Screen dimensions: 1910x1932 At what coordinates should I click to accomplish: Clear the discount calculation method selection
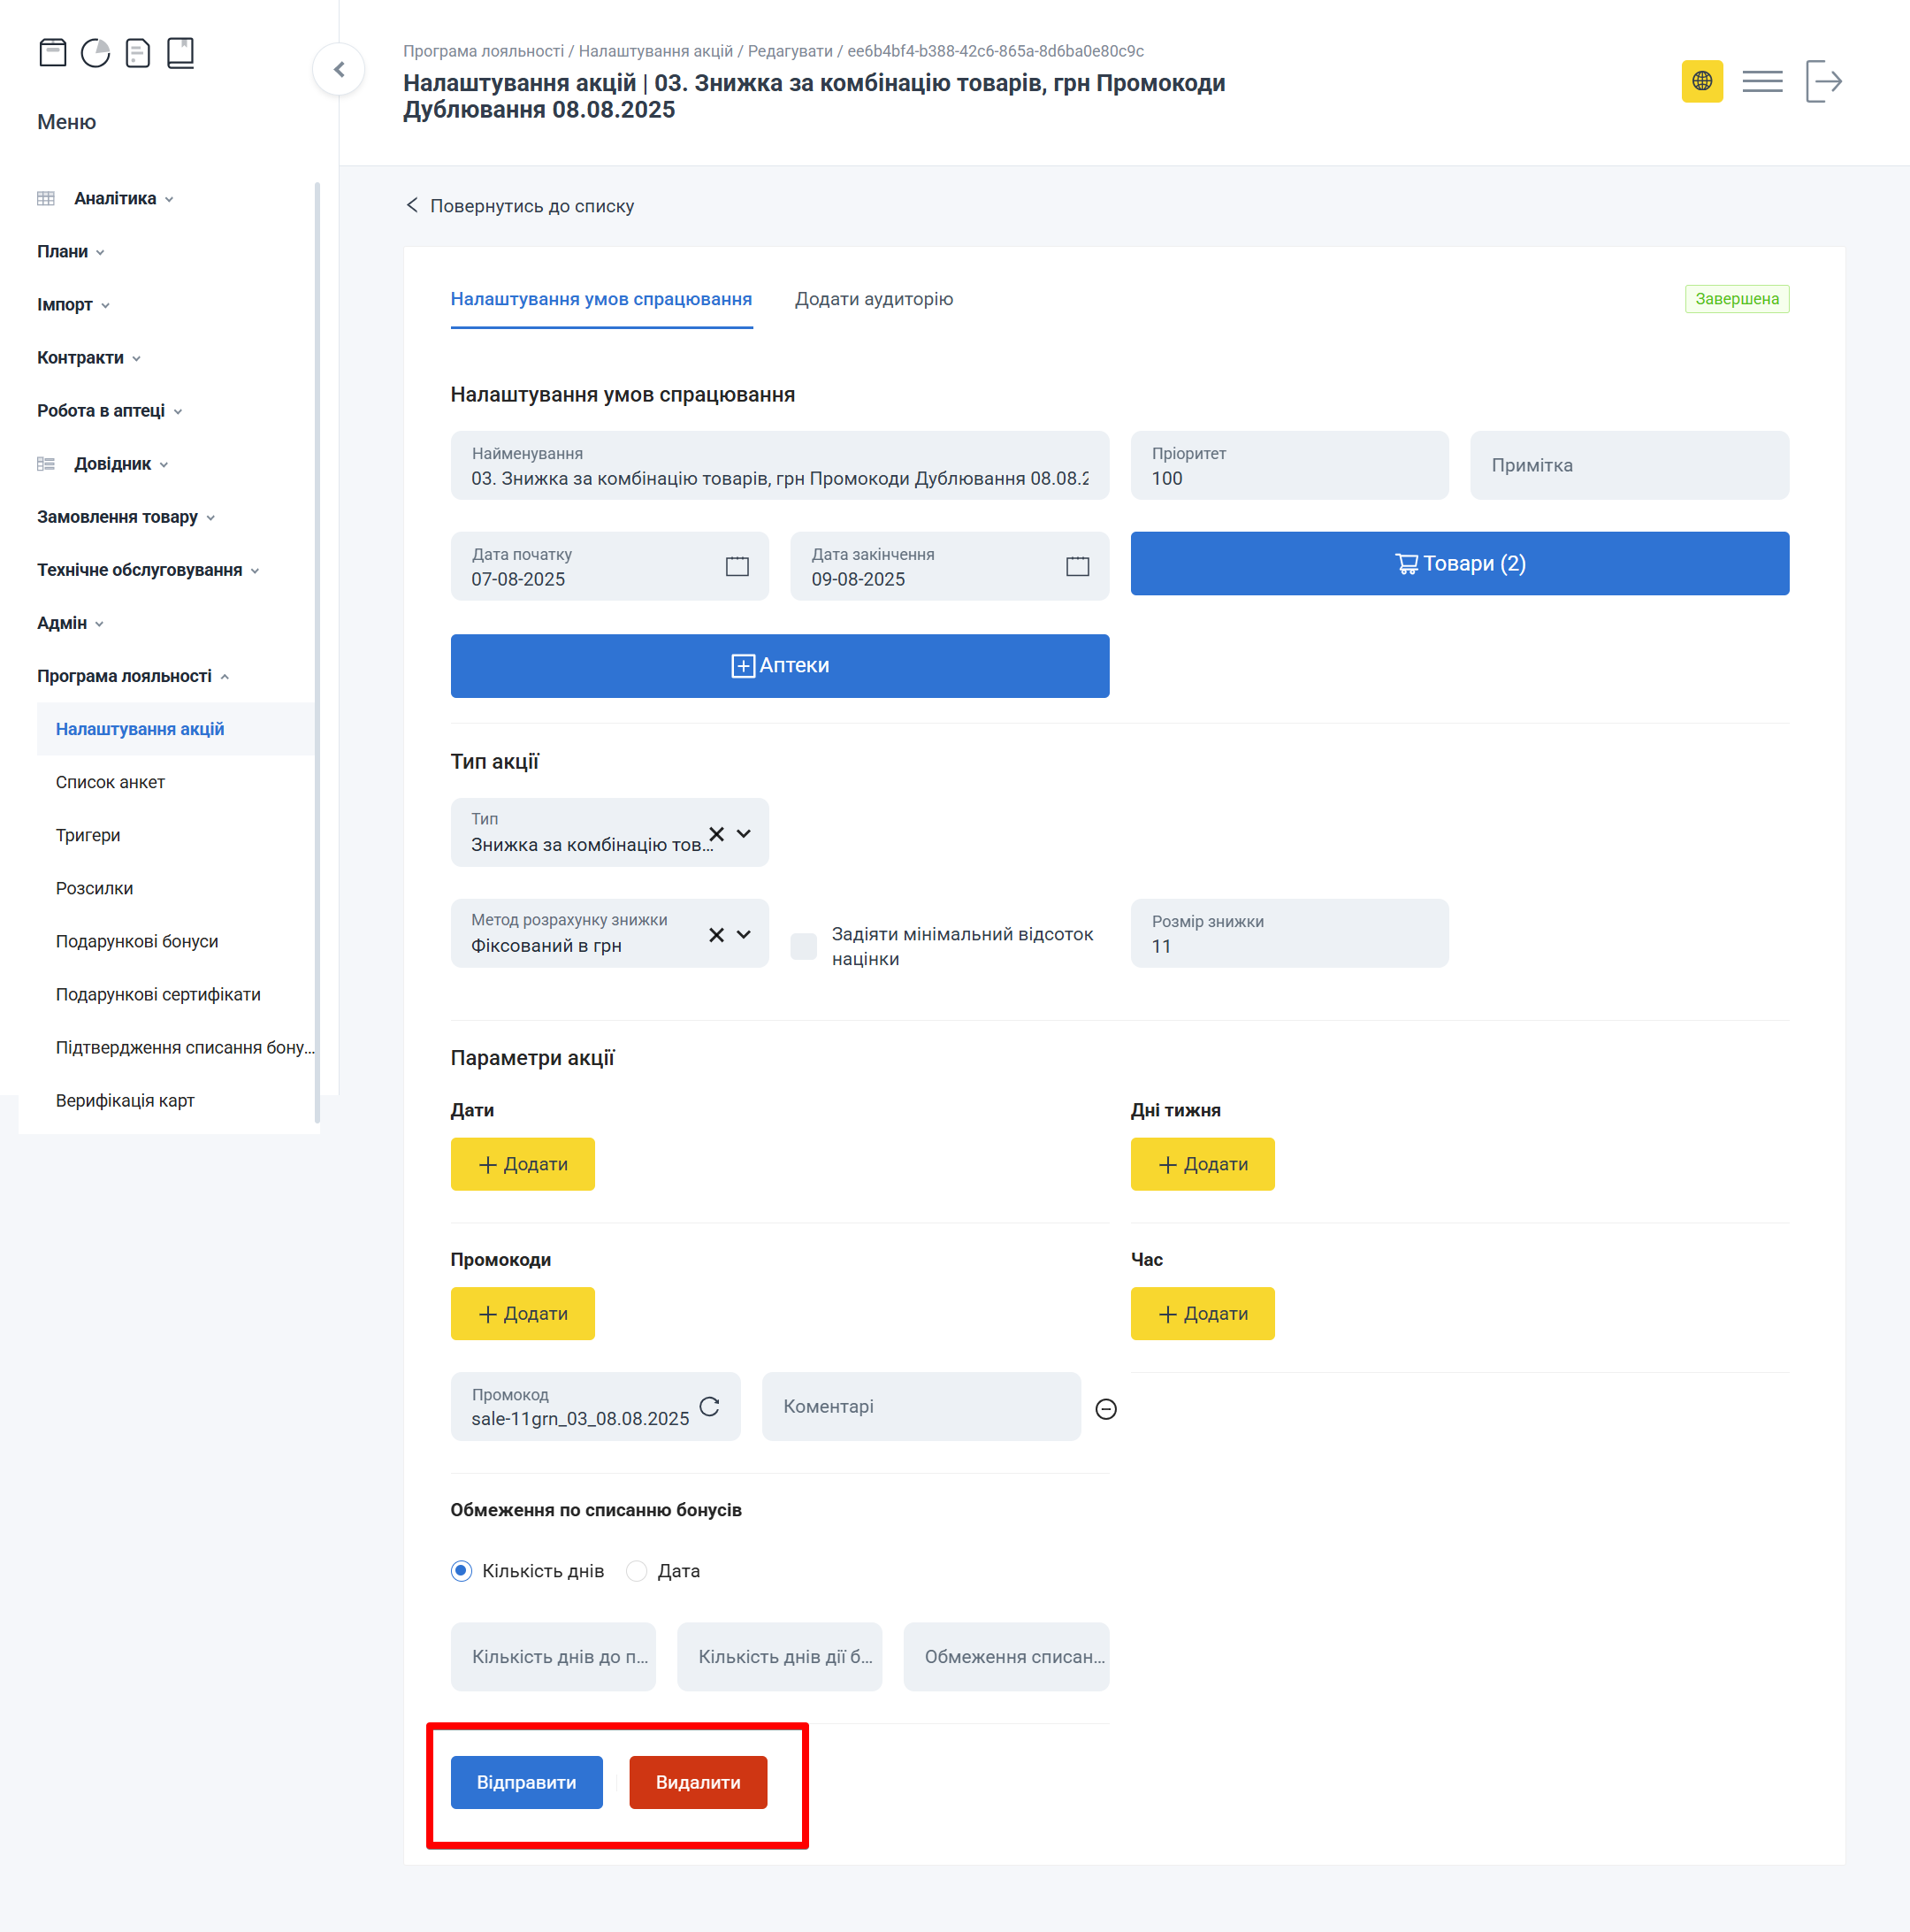pos(715,934)
